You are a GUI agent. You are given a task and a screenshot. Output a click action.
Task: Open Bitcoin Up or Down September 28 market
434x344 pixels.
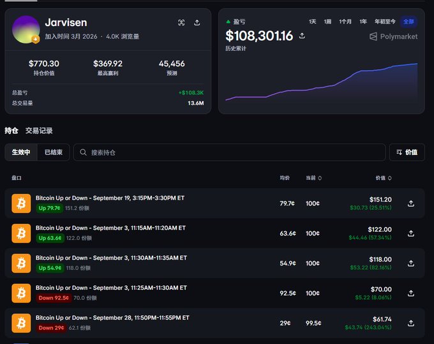coord(112,318)
